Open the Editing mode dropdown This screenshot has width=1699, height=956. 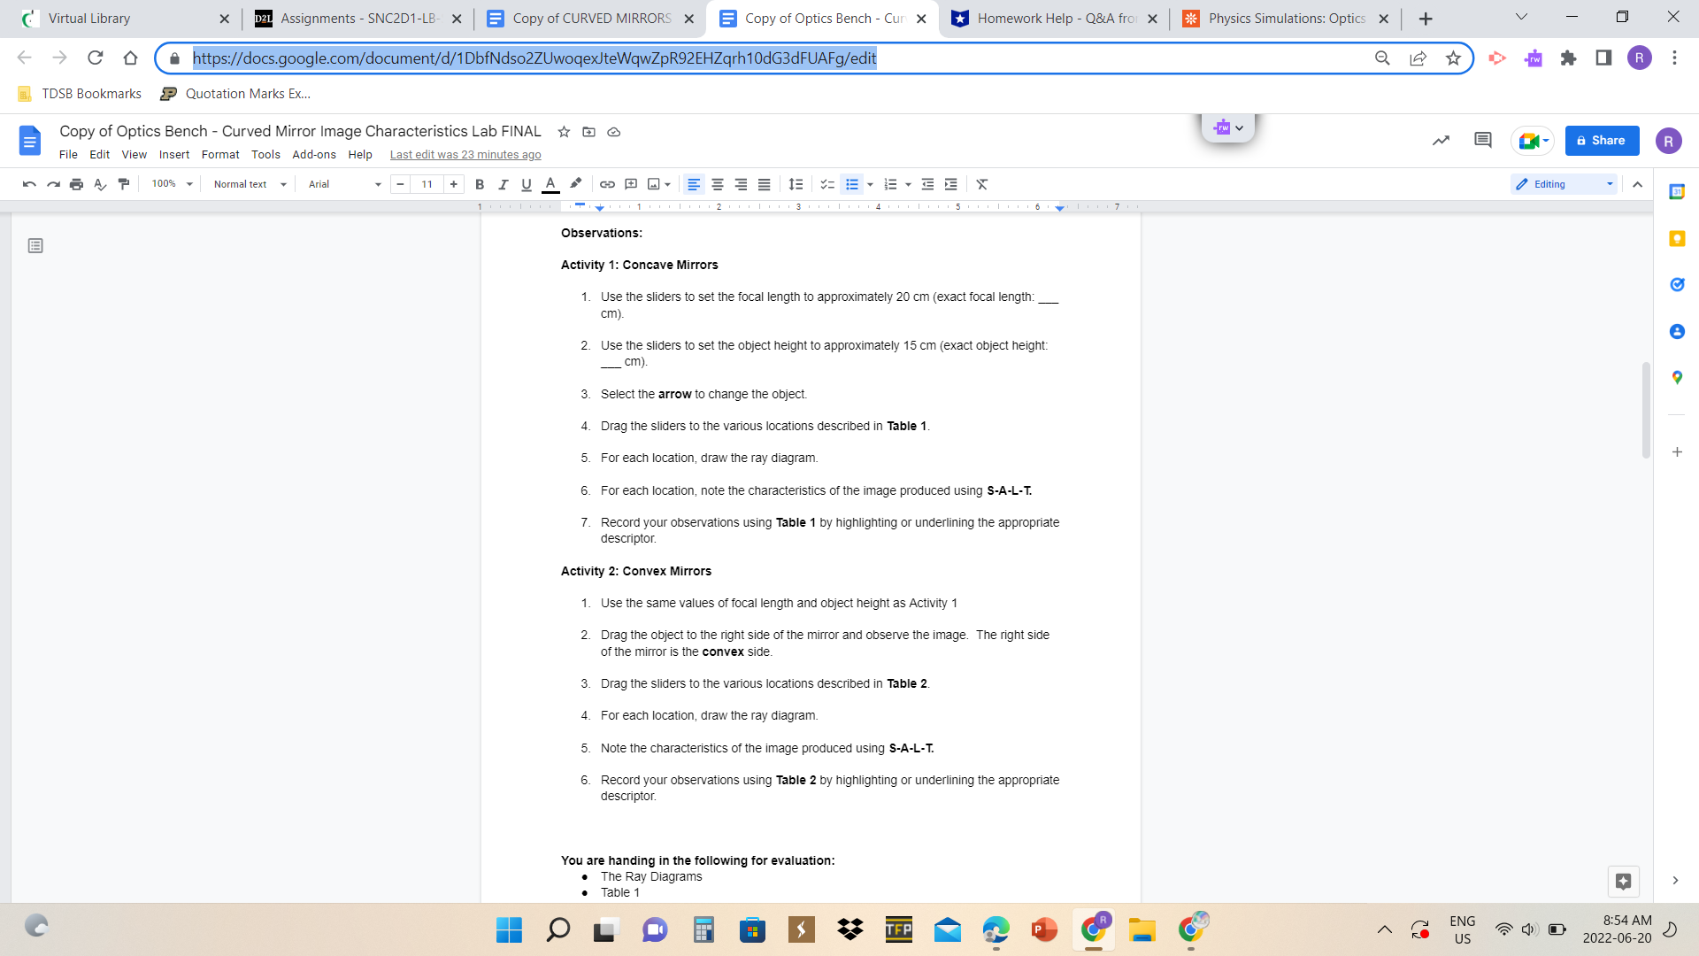(x=1563, y=184)
